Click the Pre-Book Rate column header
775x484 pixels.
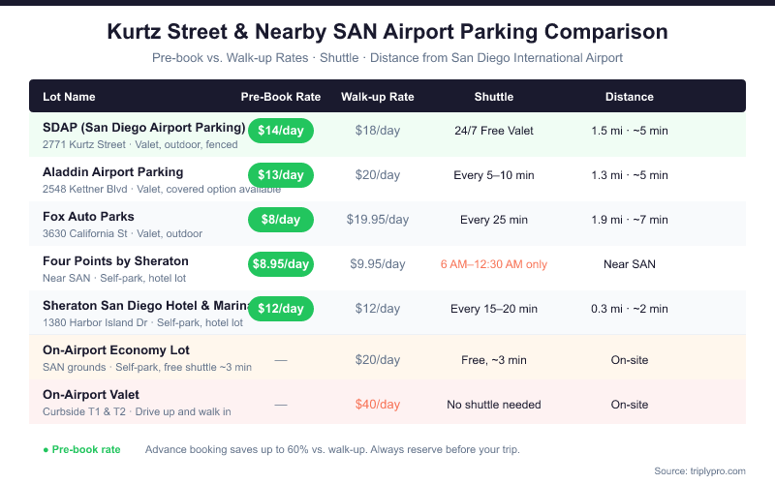pyautogui.click(x=281, y=97)
